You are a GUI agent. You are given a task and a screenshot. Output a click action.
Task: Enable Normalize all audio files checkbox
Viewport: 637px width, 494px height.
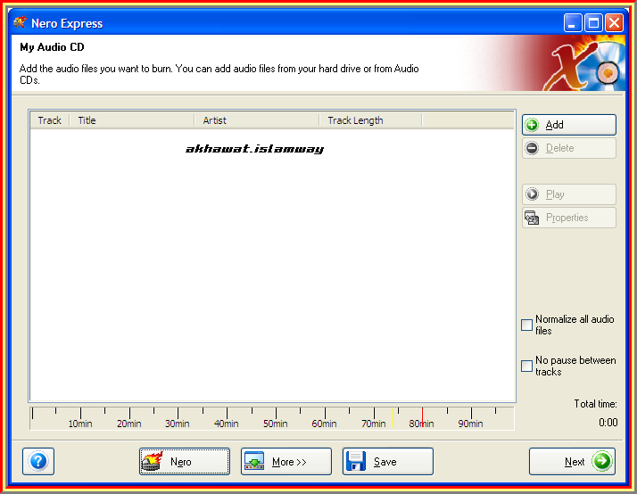point(527,325)
